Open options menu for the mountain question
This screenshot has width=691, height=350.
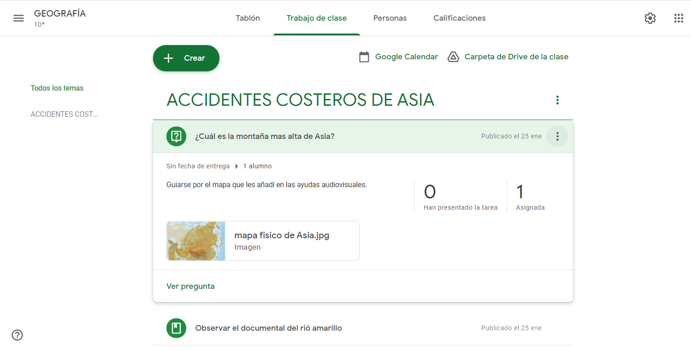(557, 136)
